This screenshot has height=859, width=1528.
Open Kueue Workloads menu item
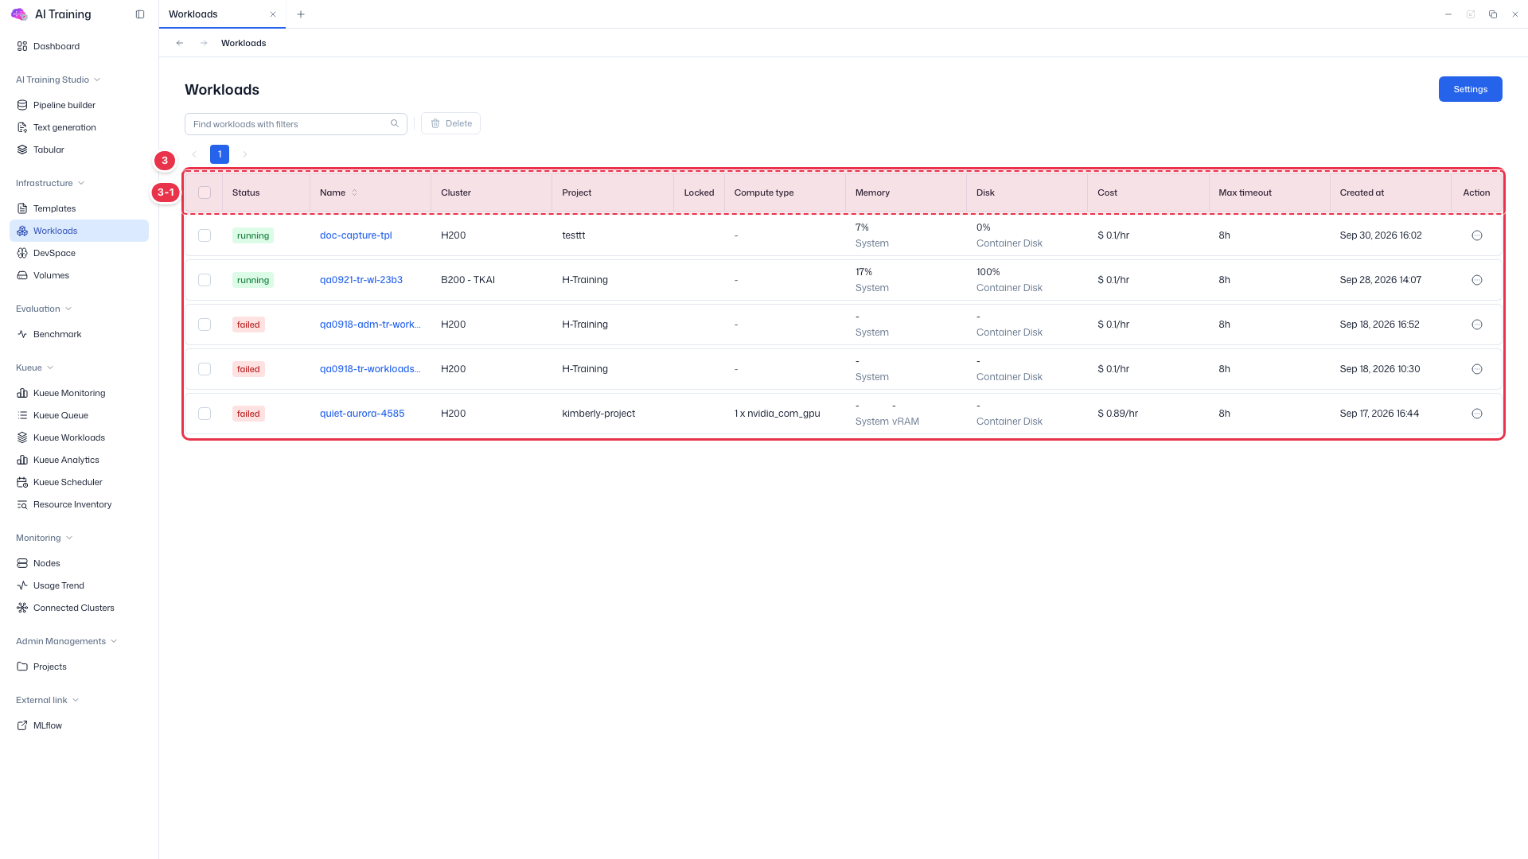pos(79,437)
